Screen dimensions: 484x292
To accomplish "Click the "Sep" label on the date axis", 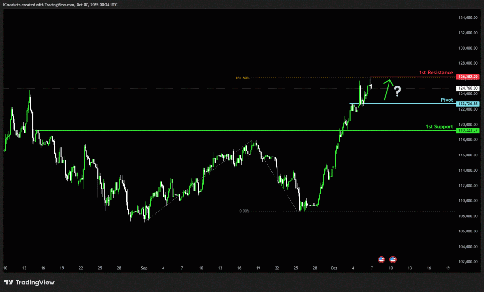I will pyautogui.click(x=144, y=268).
